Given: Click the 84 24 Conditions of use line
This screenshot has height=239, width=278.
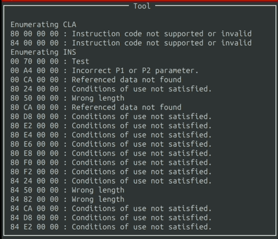Looking at the screenshot, I should coord(111,181).
